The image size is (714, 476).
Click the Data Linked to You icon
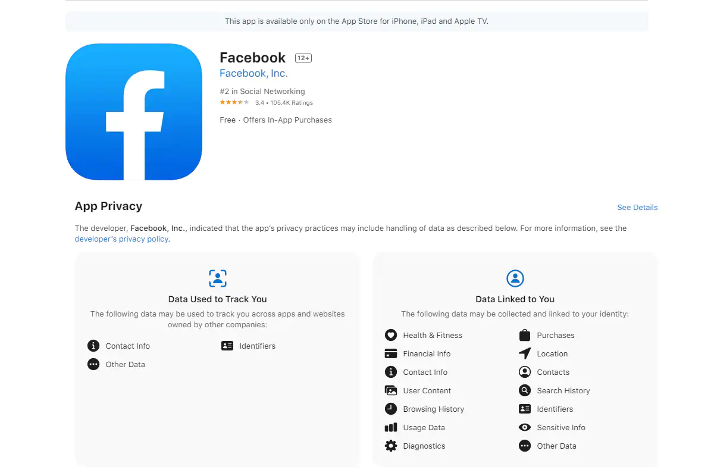point(515,278)
